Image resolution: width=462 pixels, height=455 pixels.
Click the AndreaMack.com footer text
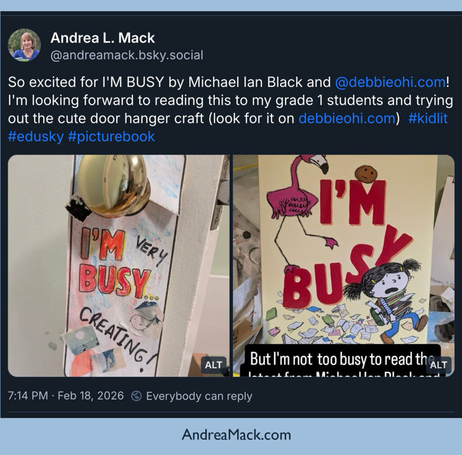236,435
